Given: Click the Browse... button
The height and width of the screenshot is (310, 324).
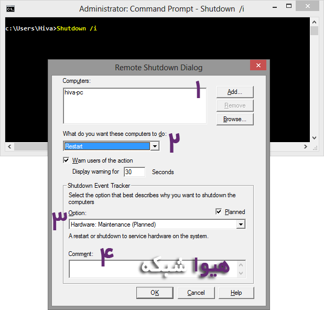Looking at the screenshot, I should [234, 119].
